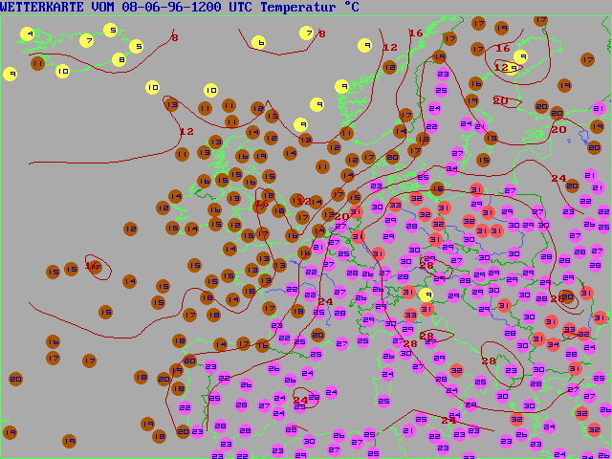Select lone yellow 9 marker among red stations
Image resolution: width=612 pixels, height=459 pixels.
tap(426, 295)
